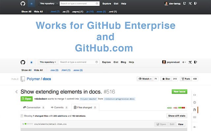
Task: Click Show All in the dark bar
Action: [x=26, y=12]
